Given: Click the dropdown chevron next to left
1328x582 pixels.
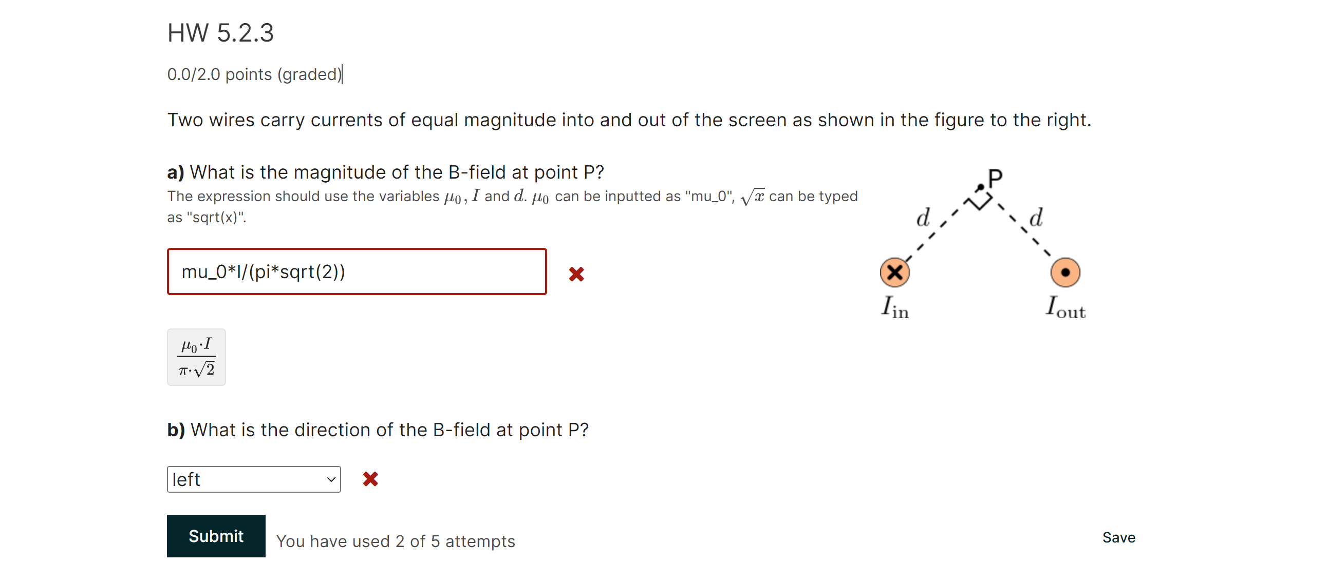Looking at the screenshot, I should pyautogui.click(x=330, y=479).
